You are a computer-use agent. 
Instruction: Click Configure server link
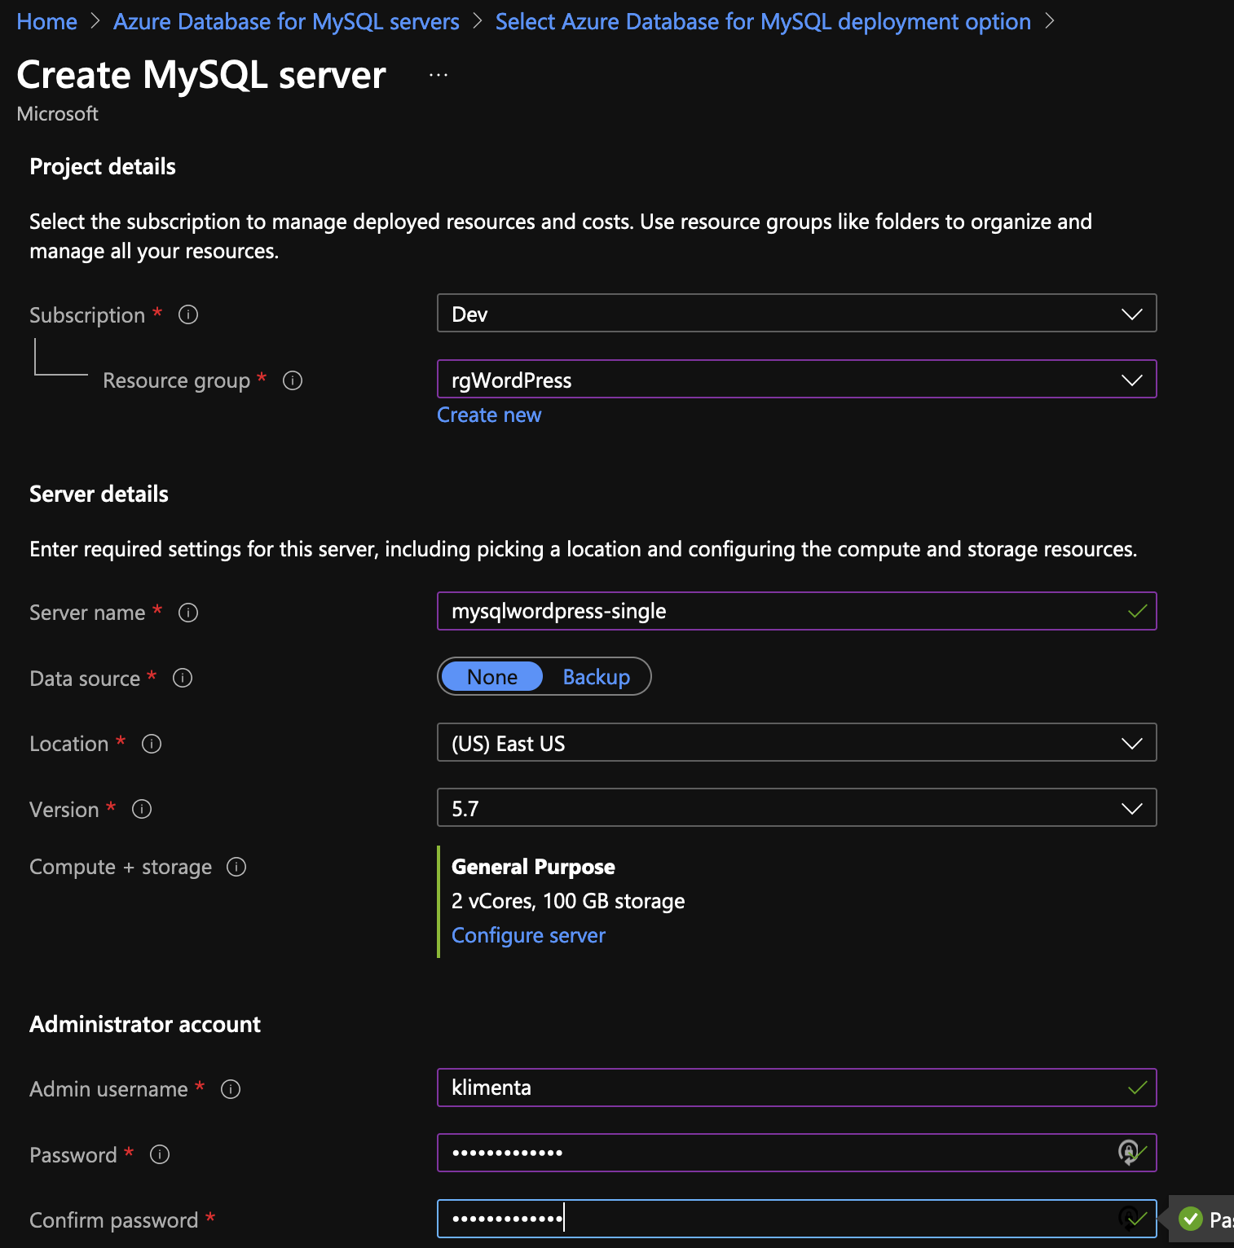[x=528, y=935]
